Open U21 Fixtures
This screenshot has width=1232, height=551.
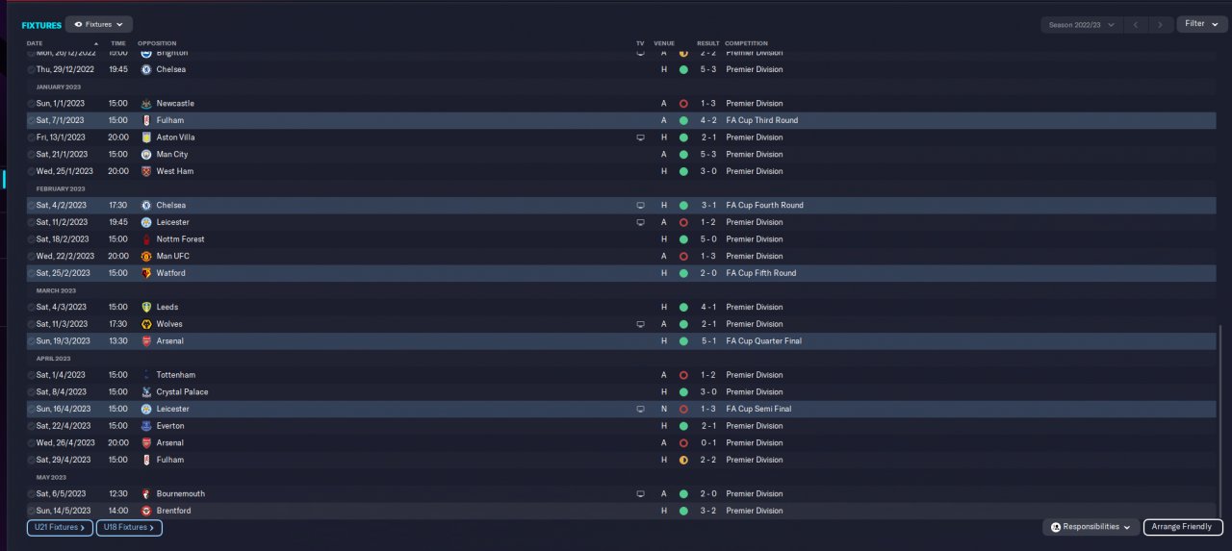[x=60, y=527]
